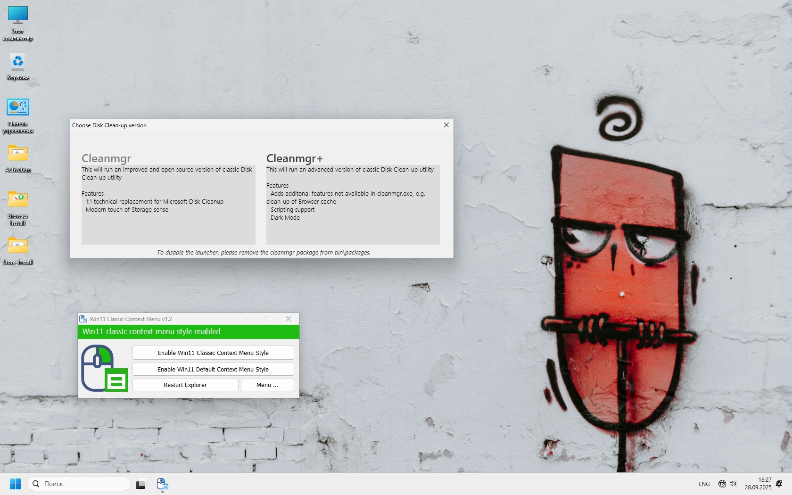Viewport: 792px width, 495px height.
Task: Select the Browser Install folder icon
Action: tap(18, 208)
